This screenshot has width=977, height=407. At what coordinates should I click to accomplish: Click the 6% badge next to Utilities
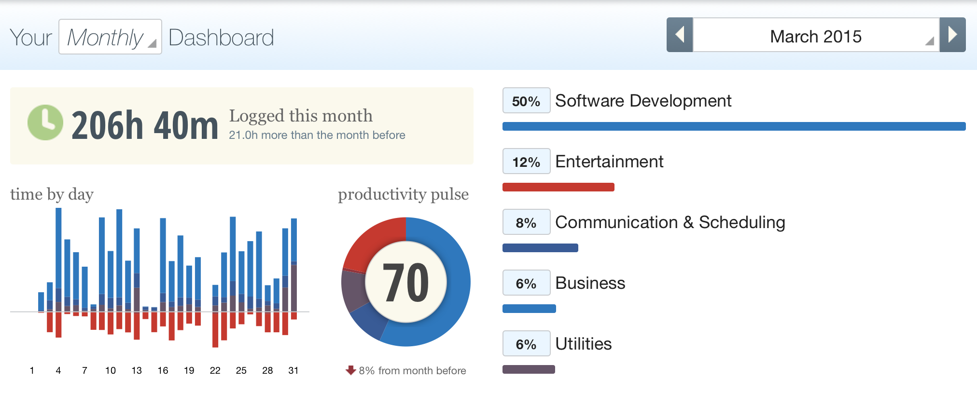tap(526, 343)
